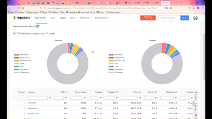Reload the page with browser refresh icon
This screenshot has height=119, width=212.
point(19,8)
